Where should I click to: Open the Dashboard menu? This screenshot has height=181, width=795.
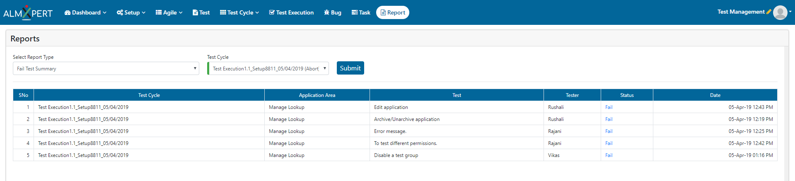click(85, 12)
